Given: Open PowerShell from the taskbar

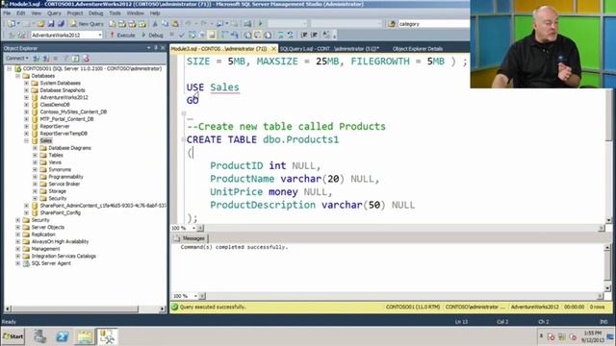Looking at the screenshot, I should (62, 336).
